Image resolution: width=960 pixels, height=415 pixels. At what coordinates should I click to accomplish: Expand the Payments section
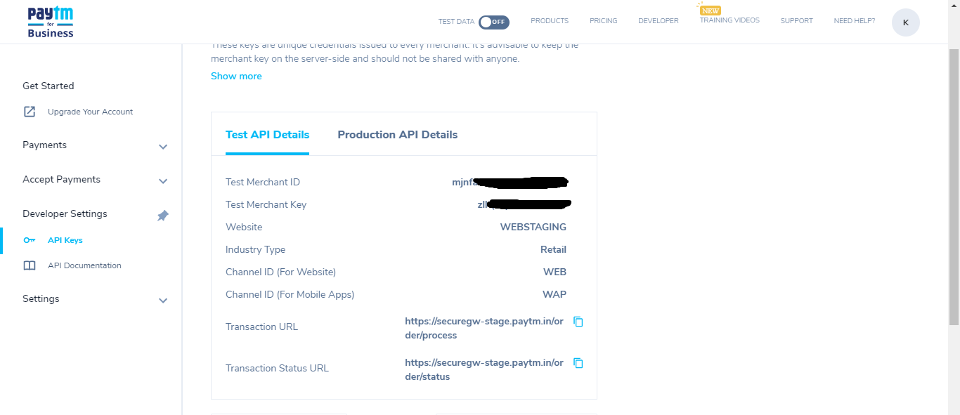point(163,147)
